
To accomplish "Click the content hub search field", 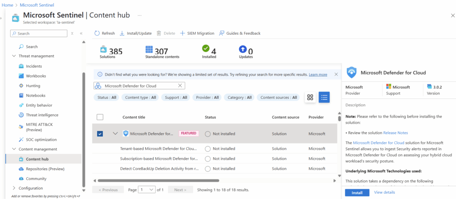I will [139, 85].
